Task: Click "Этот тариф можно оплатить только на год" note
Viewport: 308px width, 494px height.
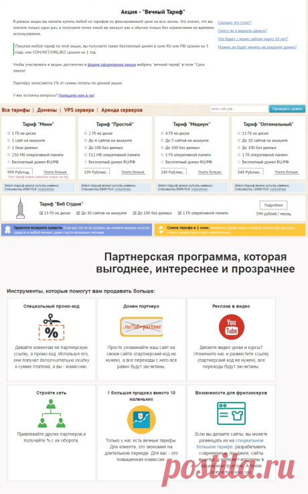Action: point(38,177)
